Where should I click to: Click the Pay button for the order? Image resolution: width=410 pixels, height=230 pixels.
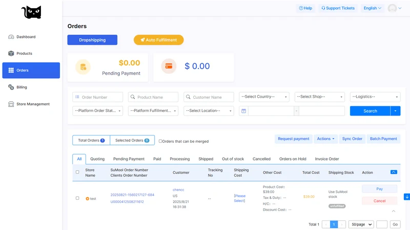coord(379,189)
